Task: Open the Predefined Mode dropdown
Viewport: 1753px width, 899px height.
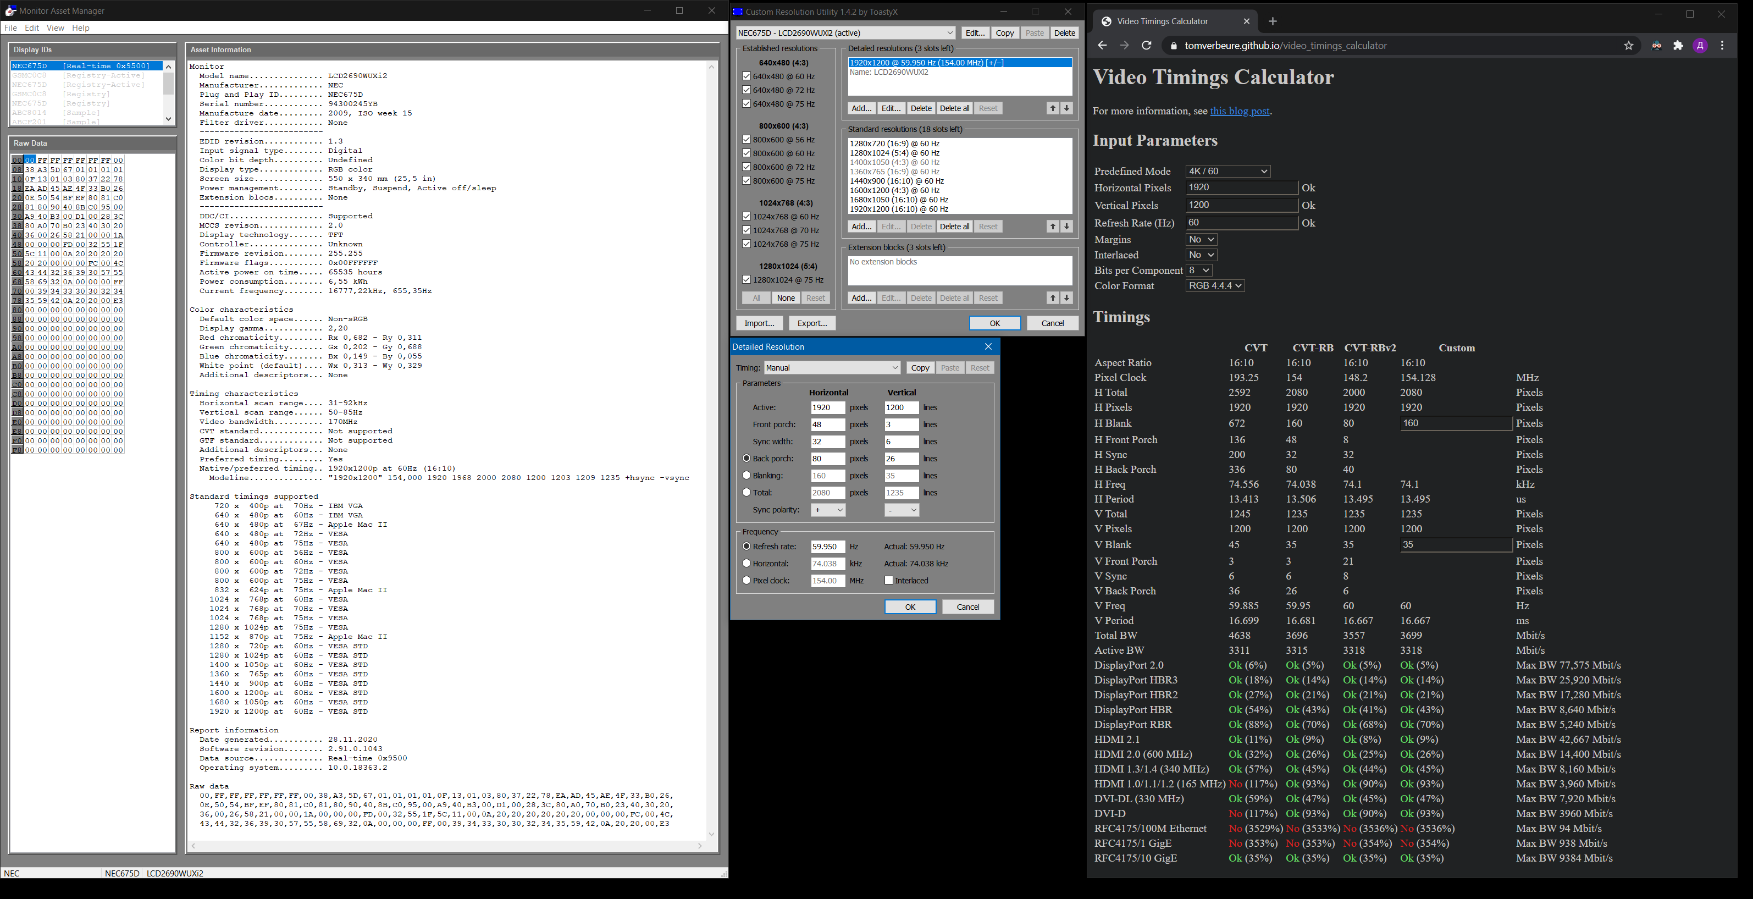Action: [x=1227, y=172]
